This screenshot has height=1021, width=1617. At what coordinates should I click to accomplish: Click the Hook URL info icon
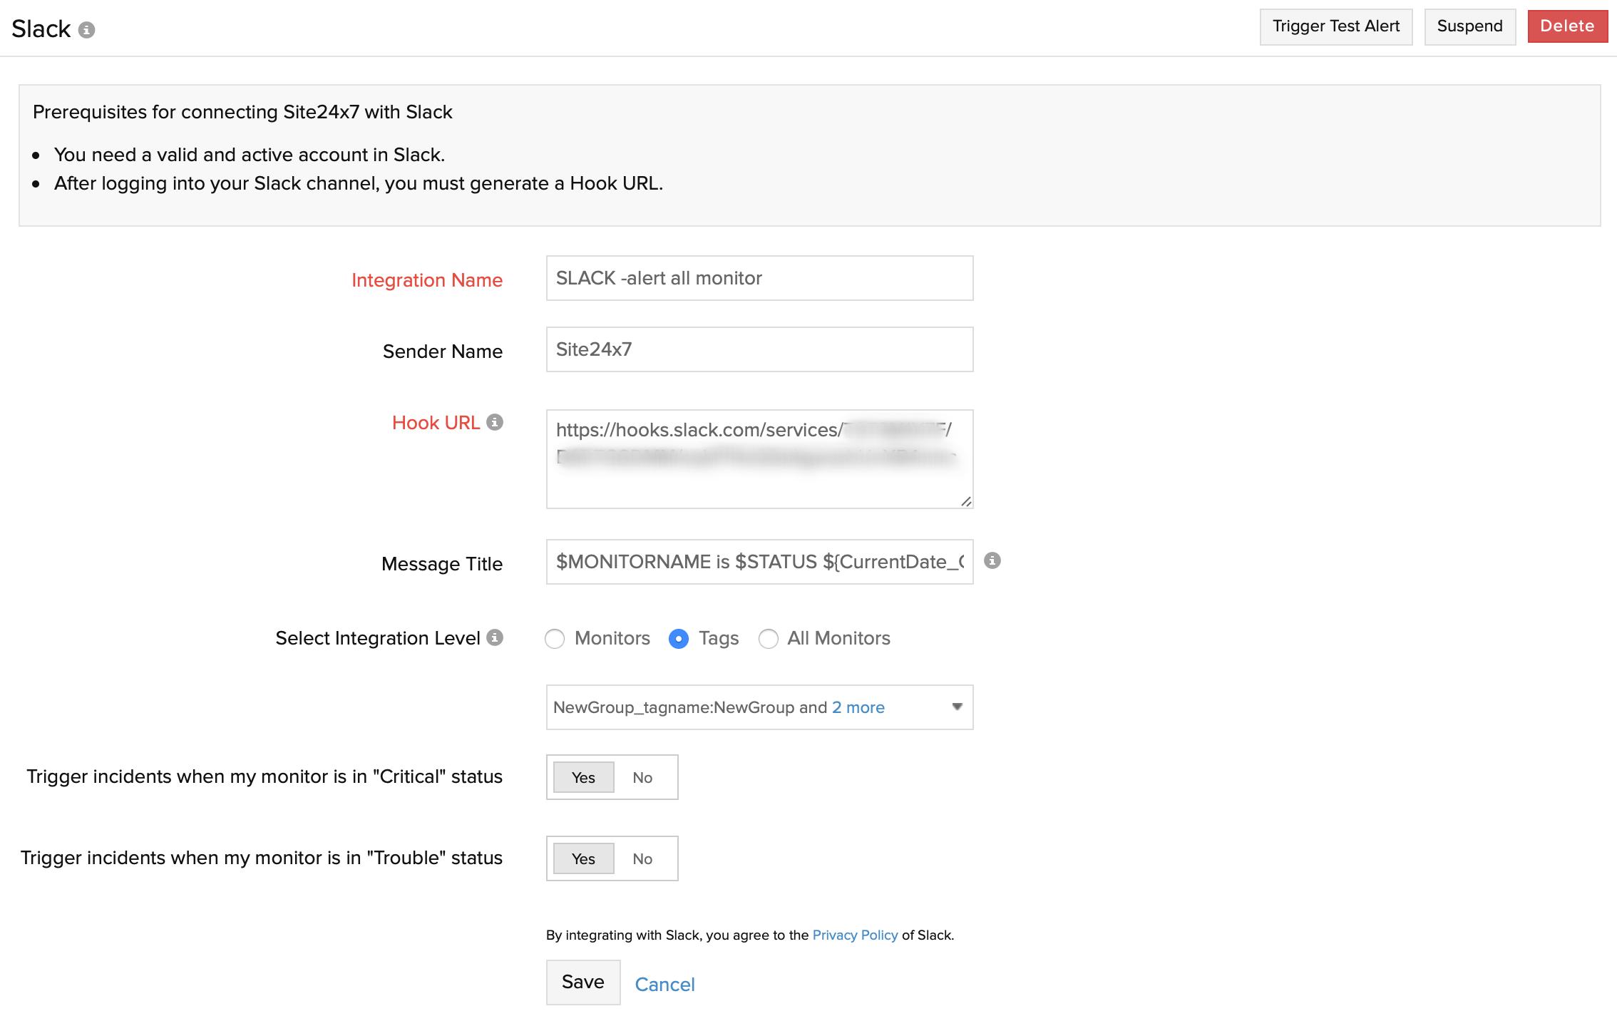[495, 422]
